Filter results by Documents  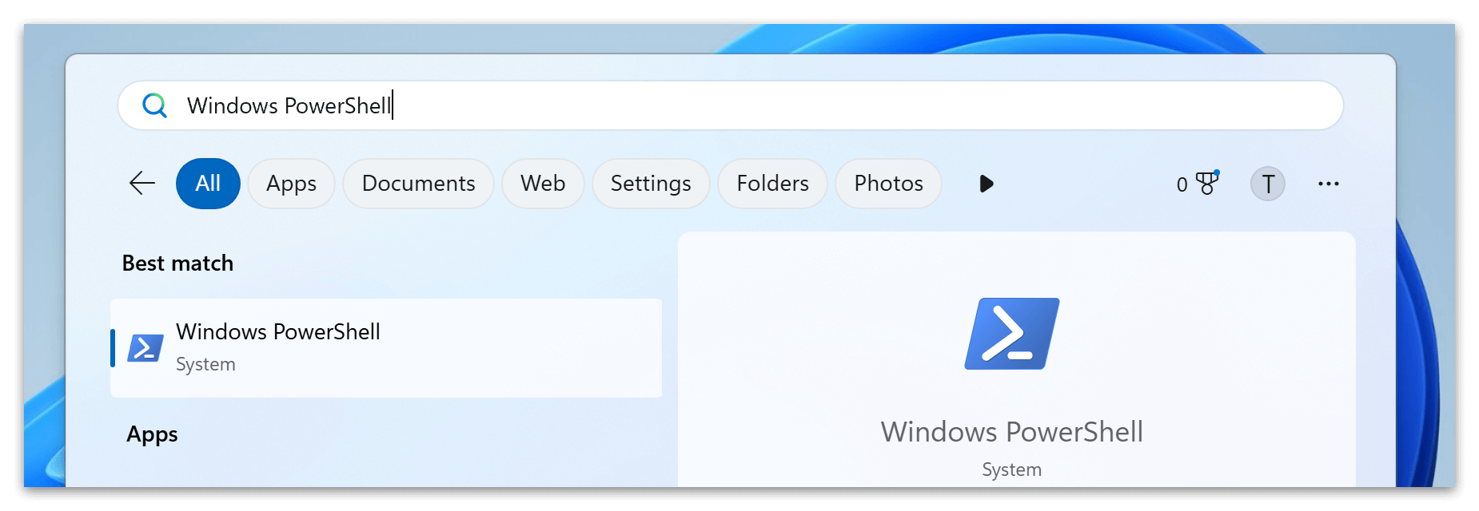[x=418, y=184]
